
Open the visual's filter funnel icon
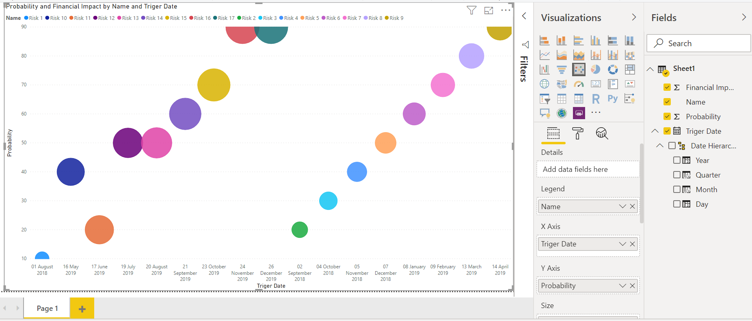pyautogui.click(x=471, y=10)
